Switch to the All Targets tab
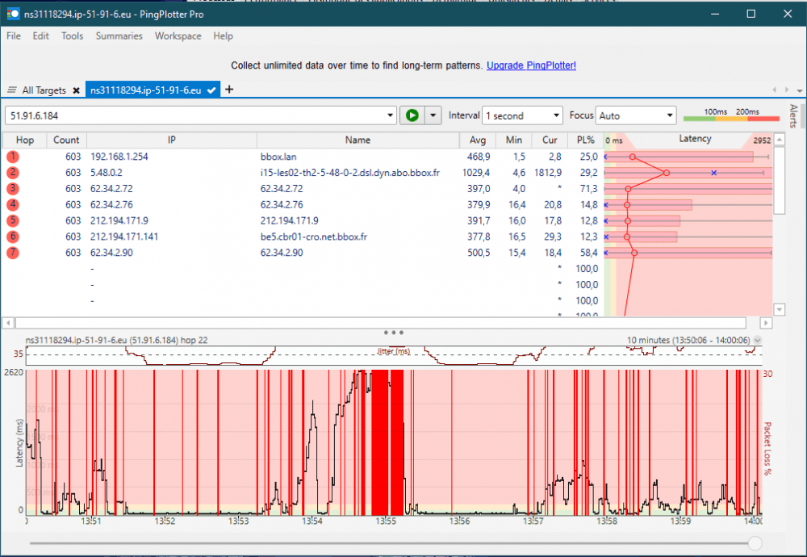Screen dimensions: 807x557 pyautogui.click(x=44, y=90)
